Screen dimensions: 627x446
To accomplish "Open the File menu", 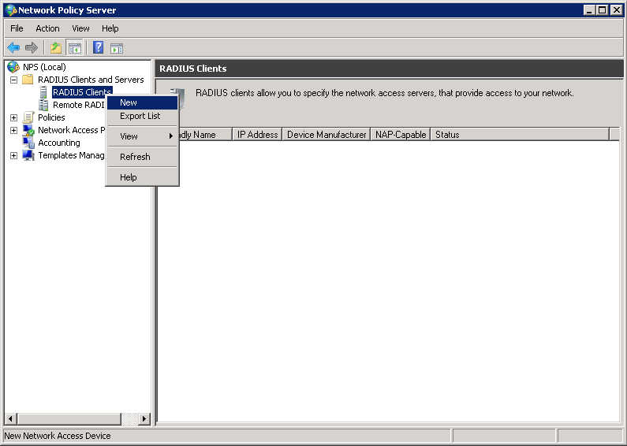I will (x=17, y=28).
